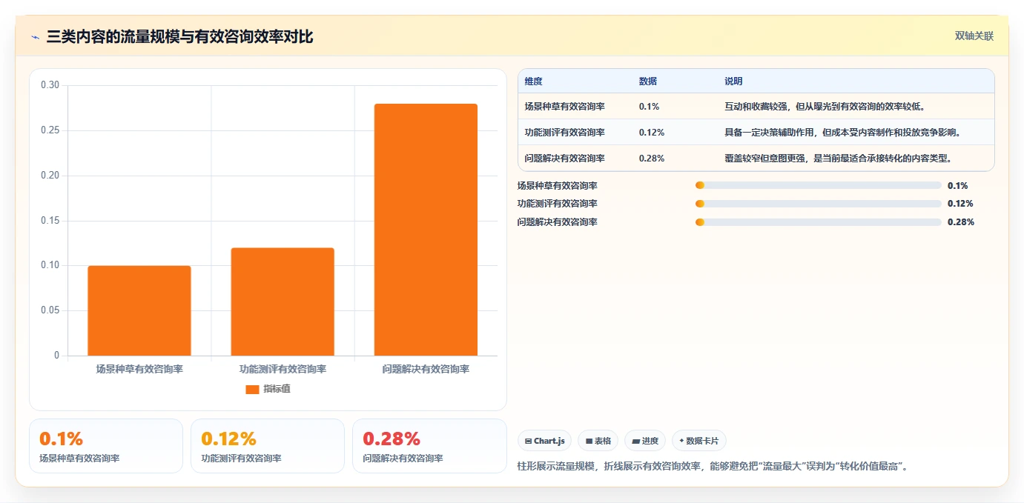The width and height of the screenshot is (1024, 503).
Task: Click the 0.28% value next to the progress bar
Action: click(x=960, y=222)
